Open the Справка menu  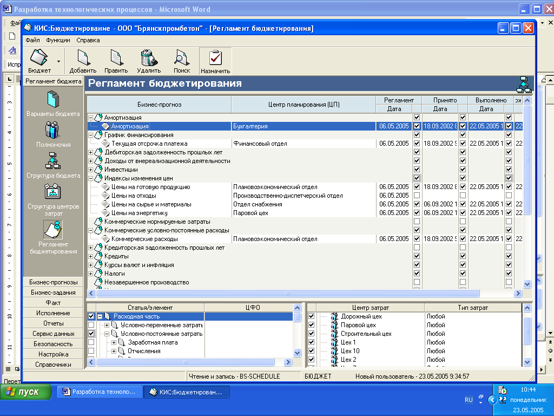(x=88, y=40)
